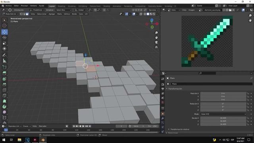The width and height of the screenshot is (254, 143).
Task: Open the Opciones dropdown
Action: click(153, 10)
